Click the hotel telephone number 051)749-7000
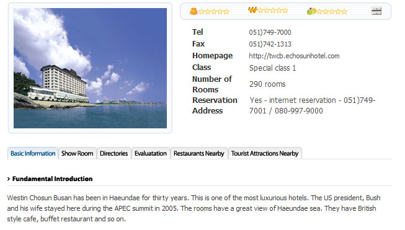The image size is (405, 230). point(270,32)
